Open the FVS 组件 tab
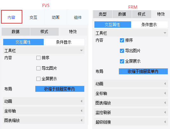Image resolution: width=170 pixels, height=129 pixels. (78, 17)
